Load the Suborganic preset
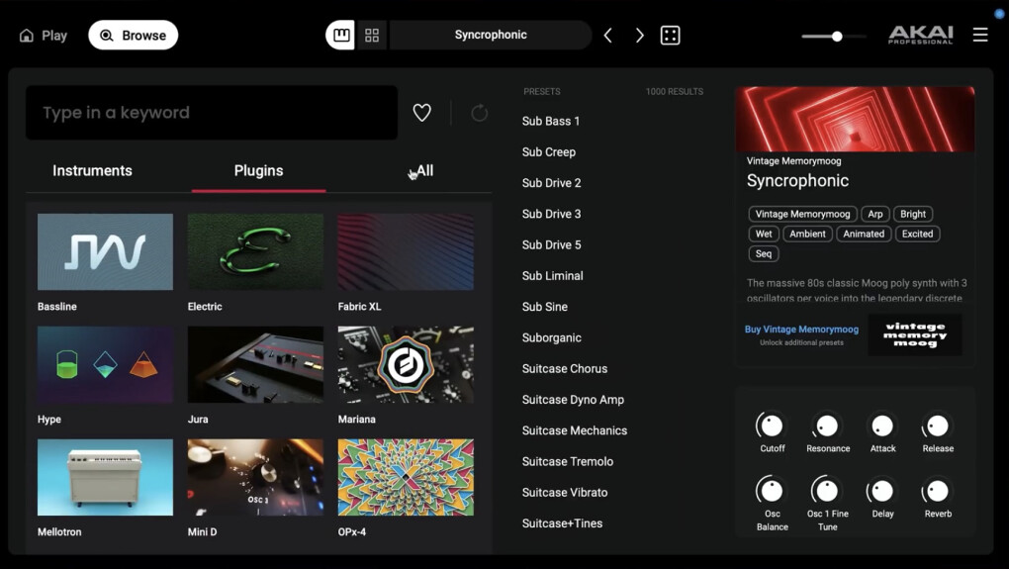Viewport: 1009px width, 569px height. [x=551, y=337]
